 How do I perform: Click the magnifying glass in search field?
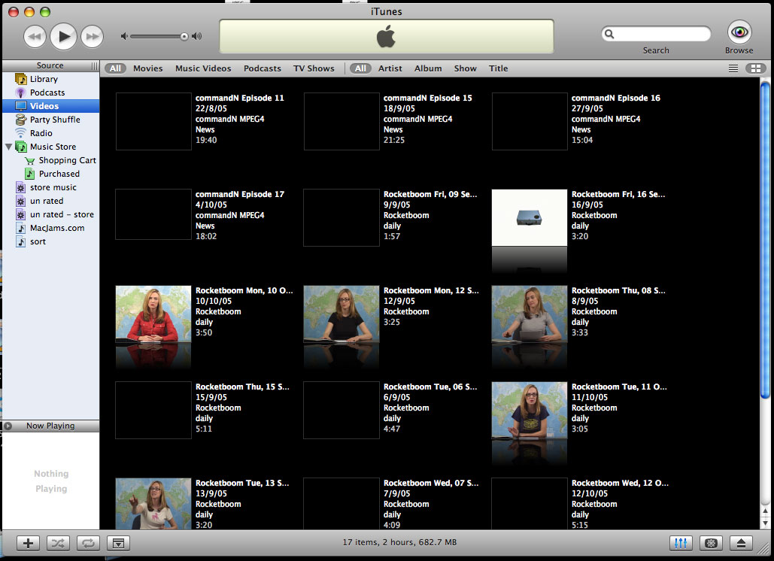click(609, 34)
